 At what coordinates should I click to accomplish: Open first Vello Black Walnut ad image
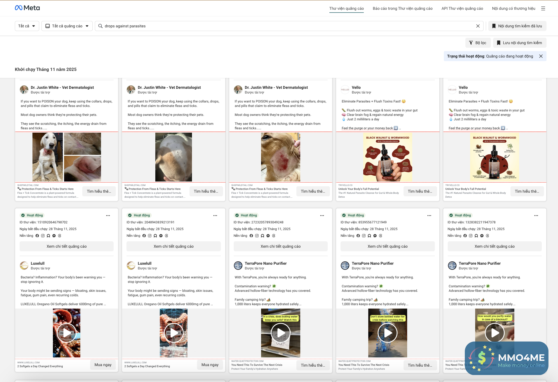(388, 157)
